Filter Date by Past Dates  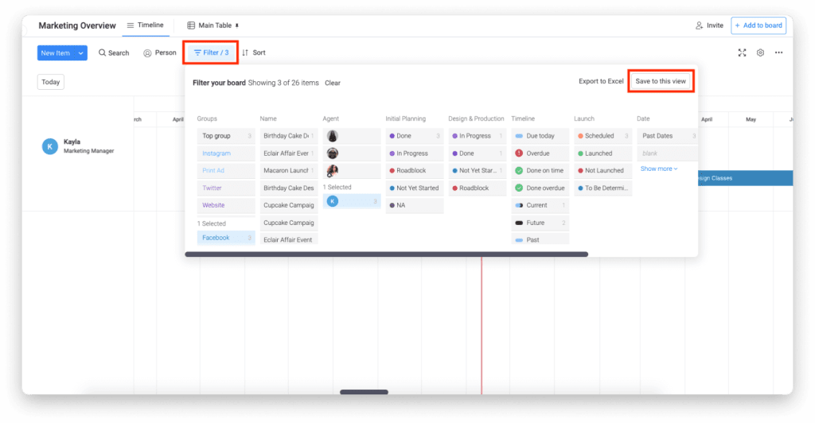(668, 136)
